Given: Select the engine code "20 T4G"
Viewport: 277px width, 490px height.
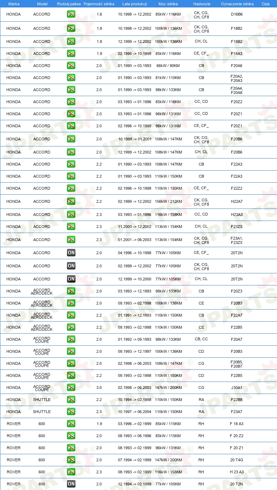Looking at the screenshot, I should pyautogui.click(x=237, y=460).
